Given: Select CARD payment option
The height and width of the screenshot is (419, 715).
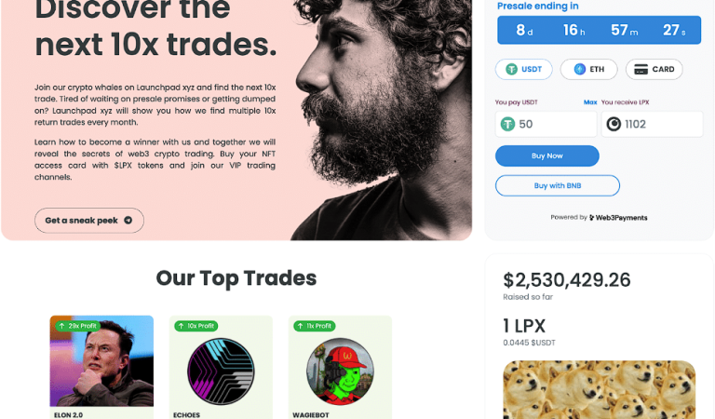Looking at the screenshot, I should 654,69.
